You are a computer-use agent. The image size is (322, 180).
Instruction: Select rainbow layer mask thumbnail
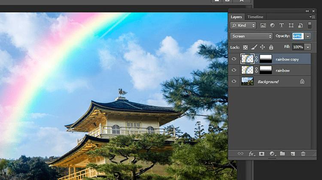pos(265,70)
